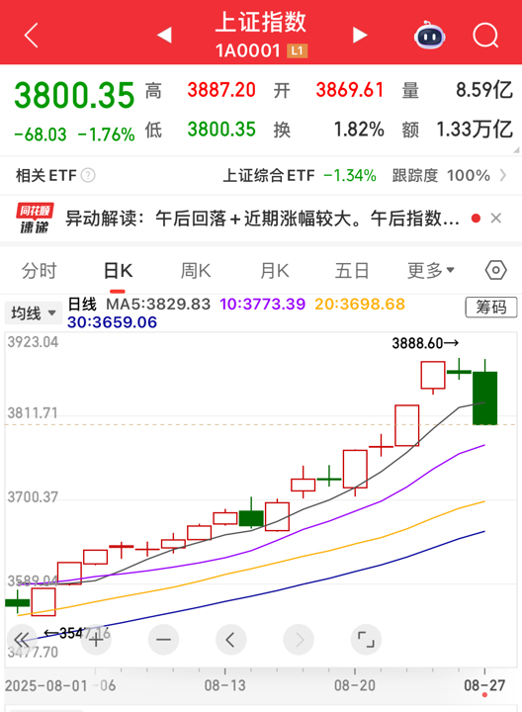
Task: Switch to previous stock with left triangle
Action: coord(164,35)
